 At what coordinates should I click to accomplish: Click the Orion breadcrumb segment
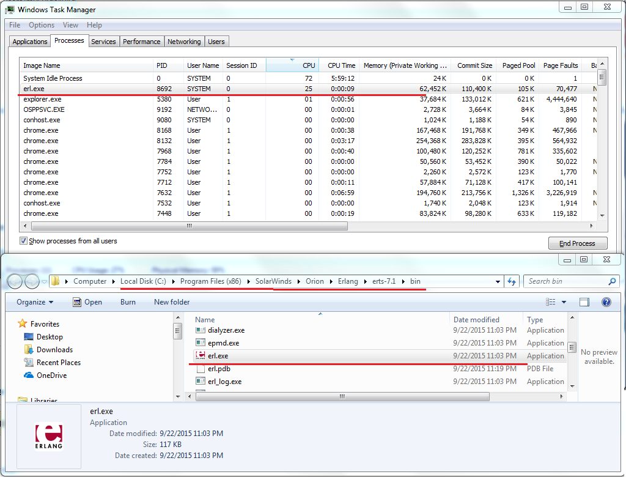click(315, 281)
